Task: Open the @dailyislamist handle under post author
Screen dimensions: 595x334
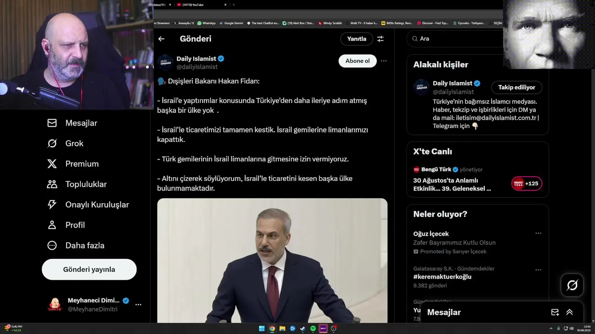Action: [197, 67]
